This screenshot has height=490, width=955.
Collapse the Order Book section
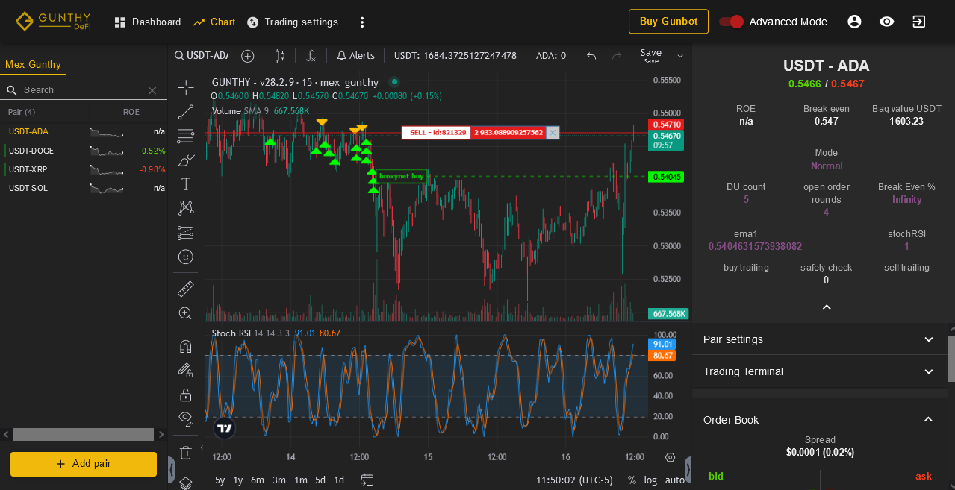[x=819, y=420]
